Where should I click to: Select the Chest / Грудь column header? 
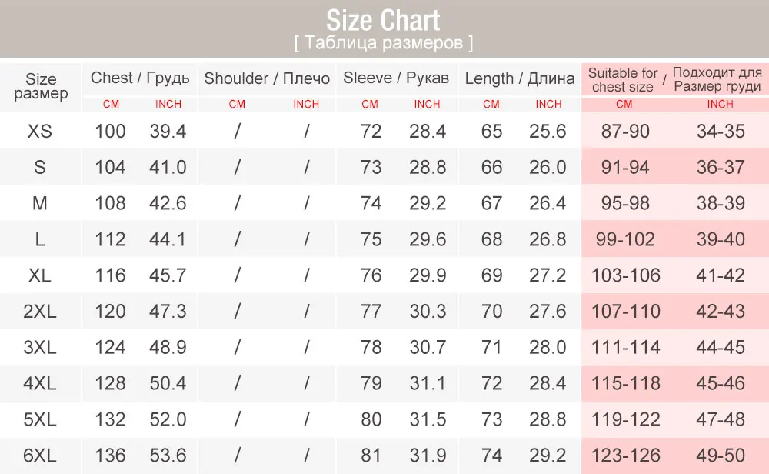click(140, 78)
